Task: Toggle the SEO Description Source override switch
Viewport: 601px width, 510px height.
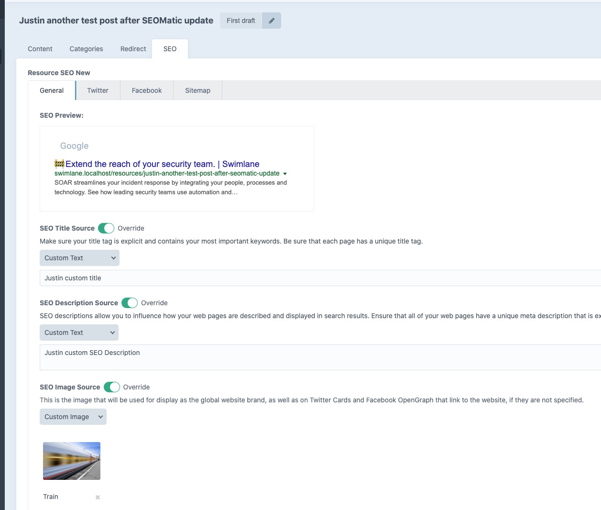Action: coord(130,303)
